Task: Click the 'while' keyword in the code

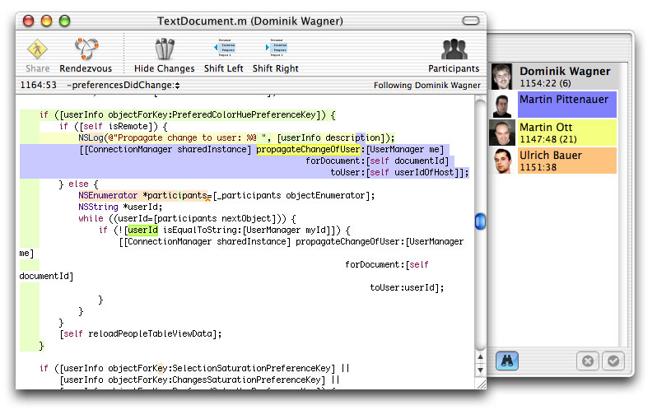Action: [91, 219]
